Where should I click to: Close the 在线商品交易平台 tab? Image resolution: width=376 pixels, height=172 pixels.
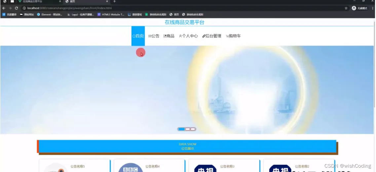click(x=60, y=1)
